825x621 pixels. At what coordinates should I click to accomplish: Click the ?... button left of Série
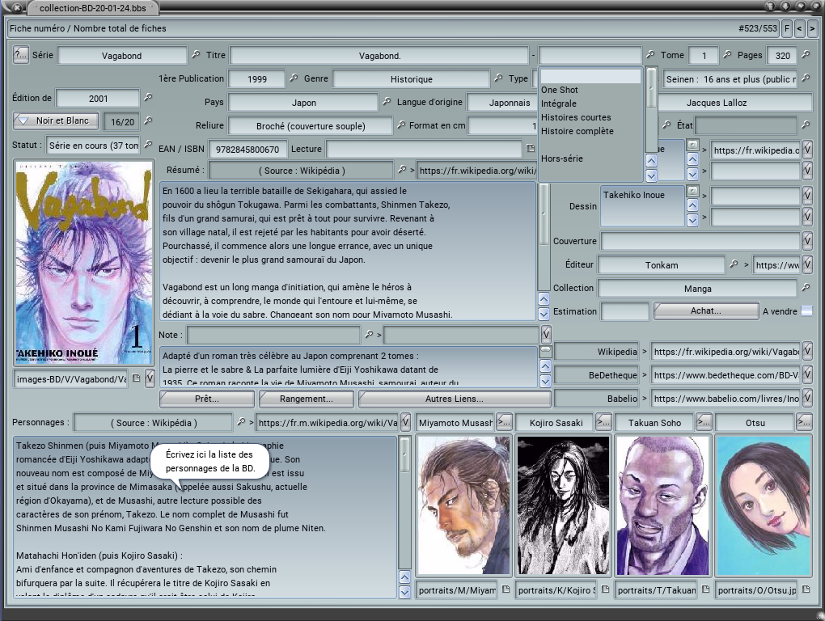coord(20,54)
